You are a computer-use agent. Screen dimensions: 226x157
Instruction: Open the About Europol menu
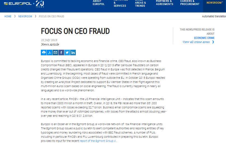98,3
